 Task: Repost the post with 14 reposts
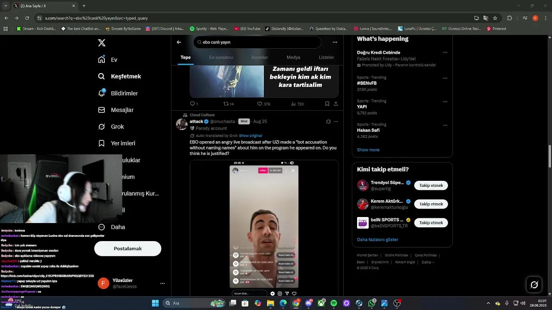228,104
